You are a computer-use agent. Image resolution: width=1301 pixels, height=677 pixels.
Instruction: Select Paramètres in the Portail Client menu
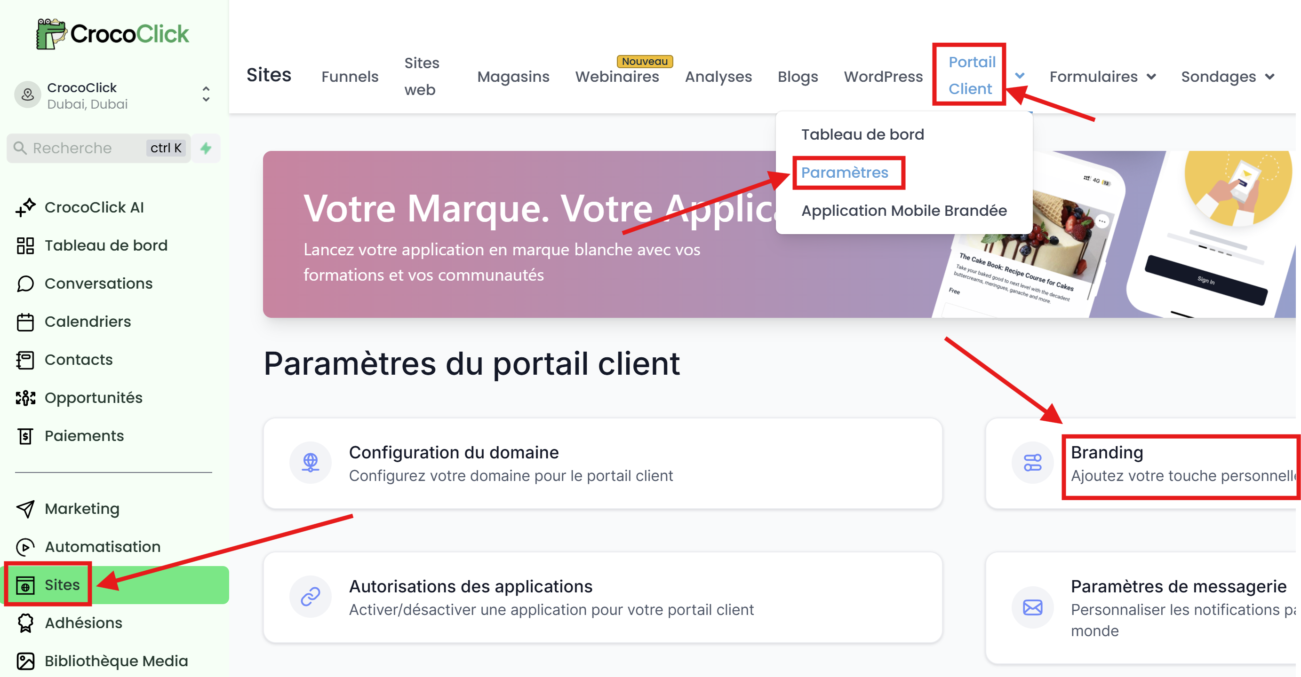(x=845, y=173)
